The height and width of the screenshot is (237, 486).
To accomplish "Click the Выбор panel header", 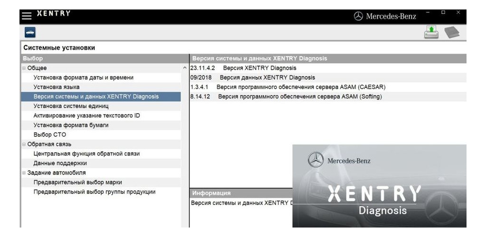I will (x=105, y=58).
